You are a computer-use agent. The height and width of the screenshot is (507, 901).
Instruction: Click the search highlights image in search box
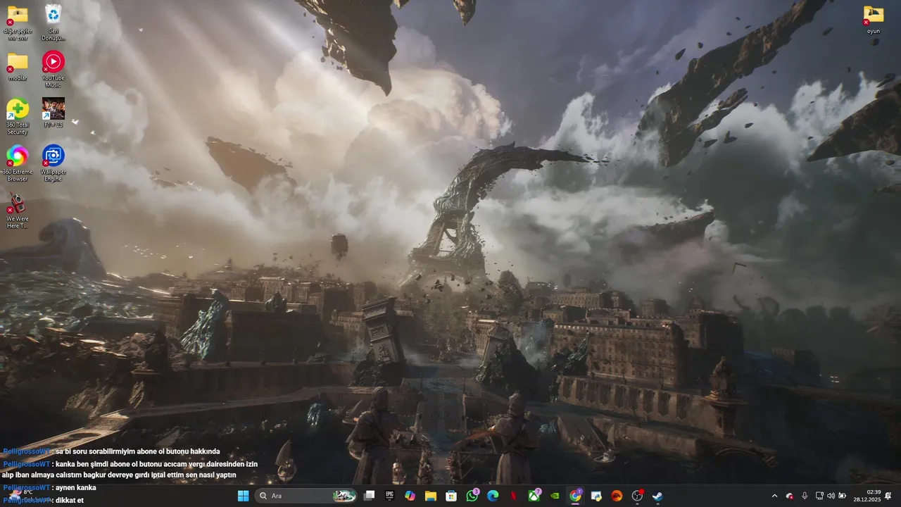[344, 496]
